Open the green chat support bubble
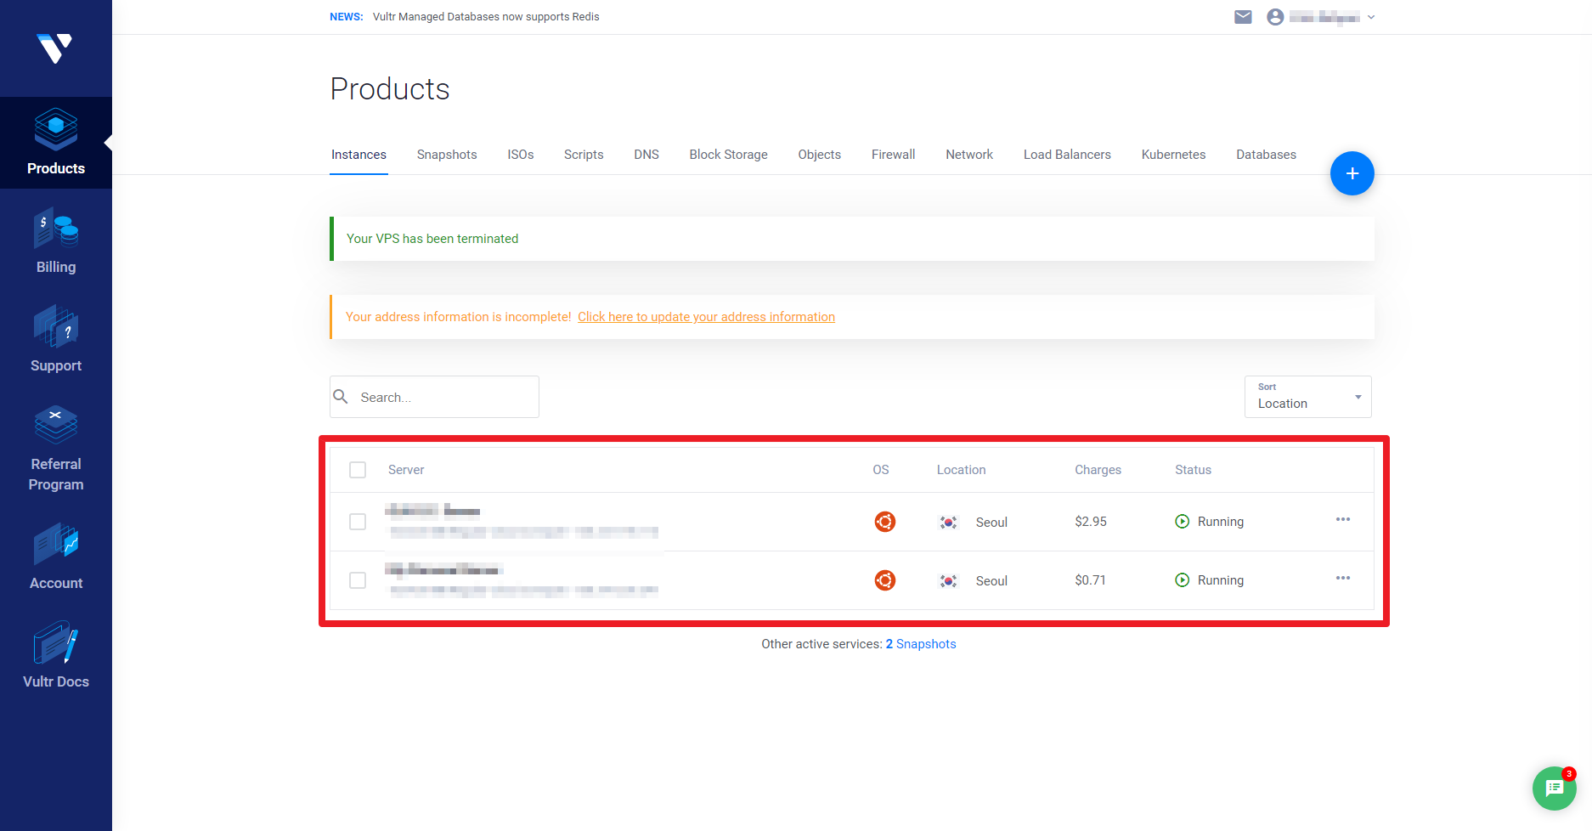Screen dimensions: 1592x831 click(1555, 789)
